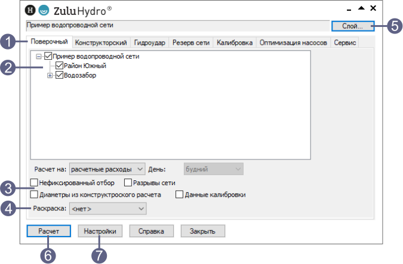Expand the Водозабор tree node

click(50, 75)
